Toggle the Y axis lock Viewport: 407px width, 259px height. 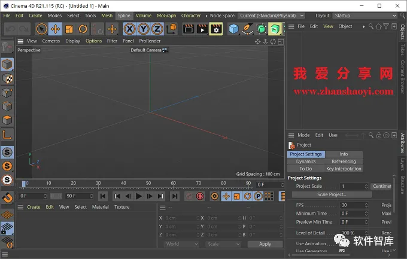coord(144,29)
